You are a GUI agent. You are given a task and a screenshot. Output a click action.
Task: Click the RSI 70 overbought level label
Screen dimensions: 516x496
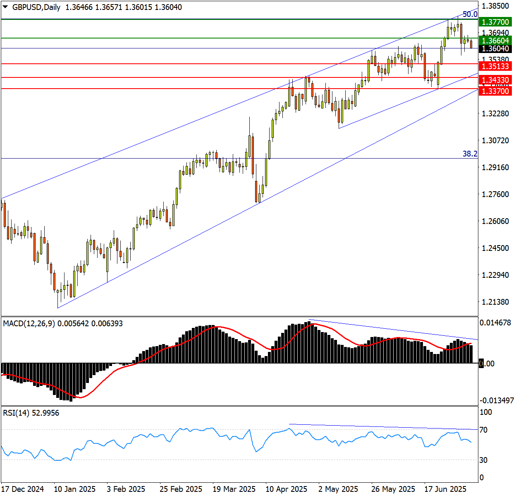tap(483, 430)
